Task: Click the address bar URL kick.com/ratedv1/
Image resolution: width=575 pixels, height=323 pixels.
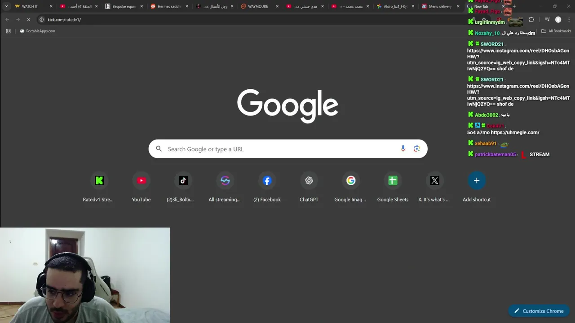Action: [64, 20]
